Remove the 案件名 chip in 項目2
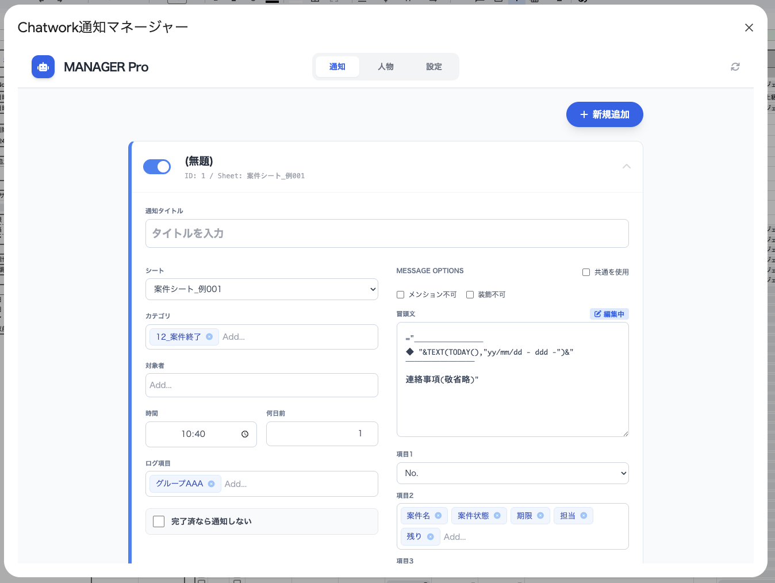The height and width of the screenshot is (583, 775). click(x=439, y=515)
